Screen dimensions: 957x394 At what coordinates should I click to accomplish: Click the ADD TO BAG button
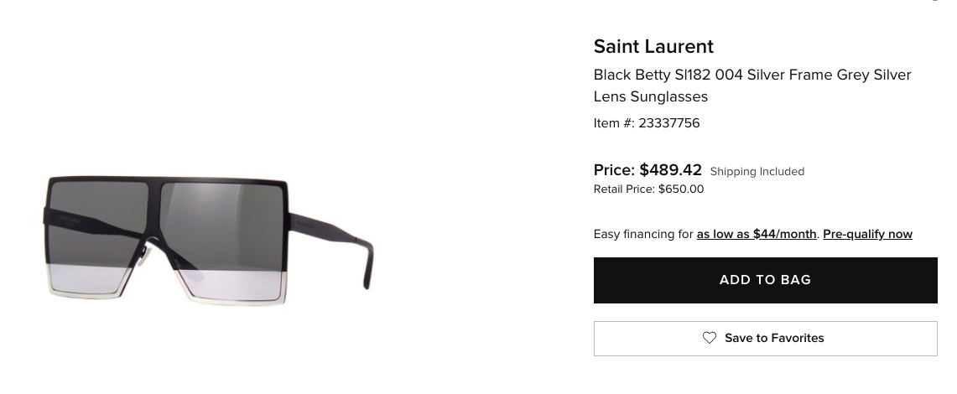(x=765, y=280)
